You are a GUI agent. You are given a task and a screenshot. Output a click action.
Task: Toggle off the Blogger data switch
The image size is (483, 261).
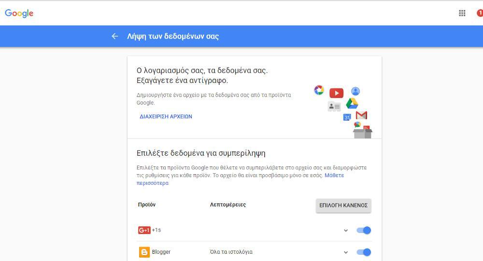364,252
